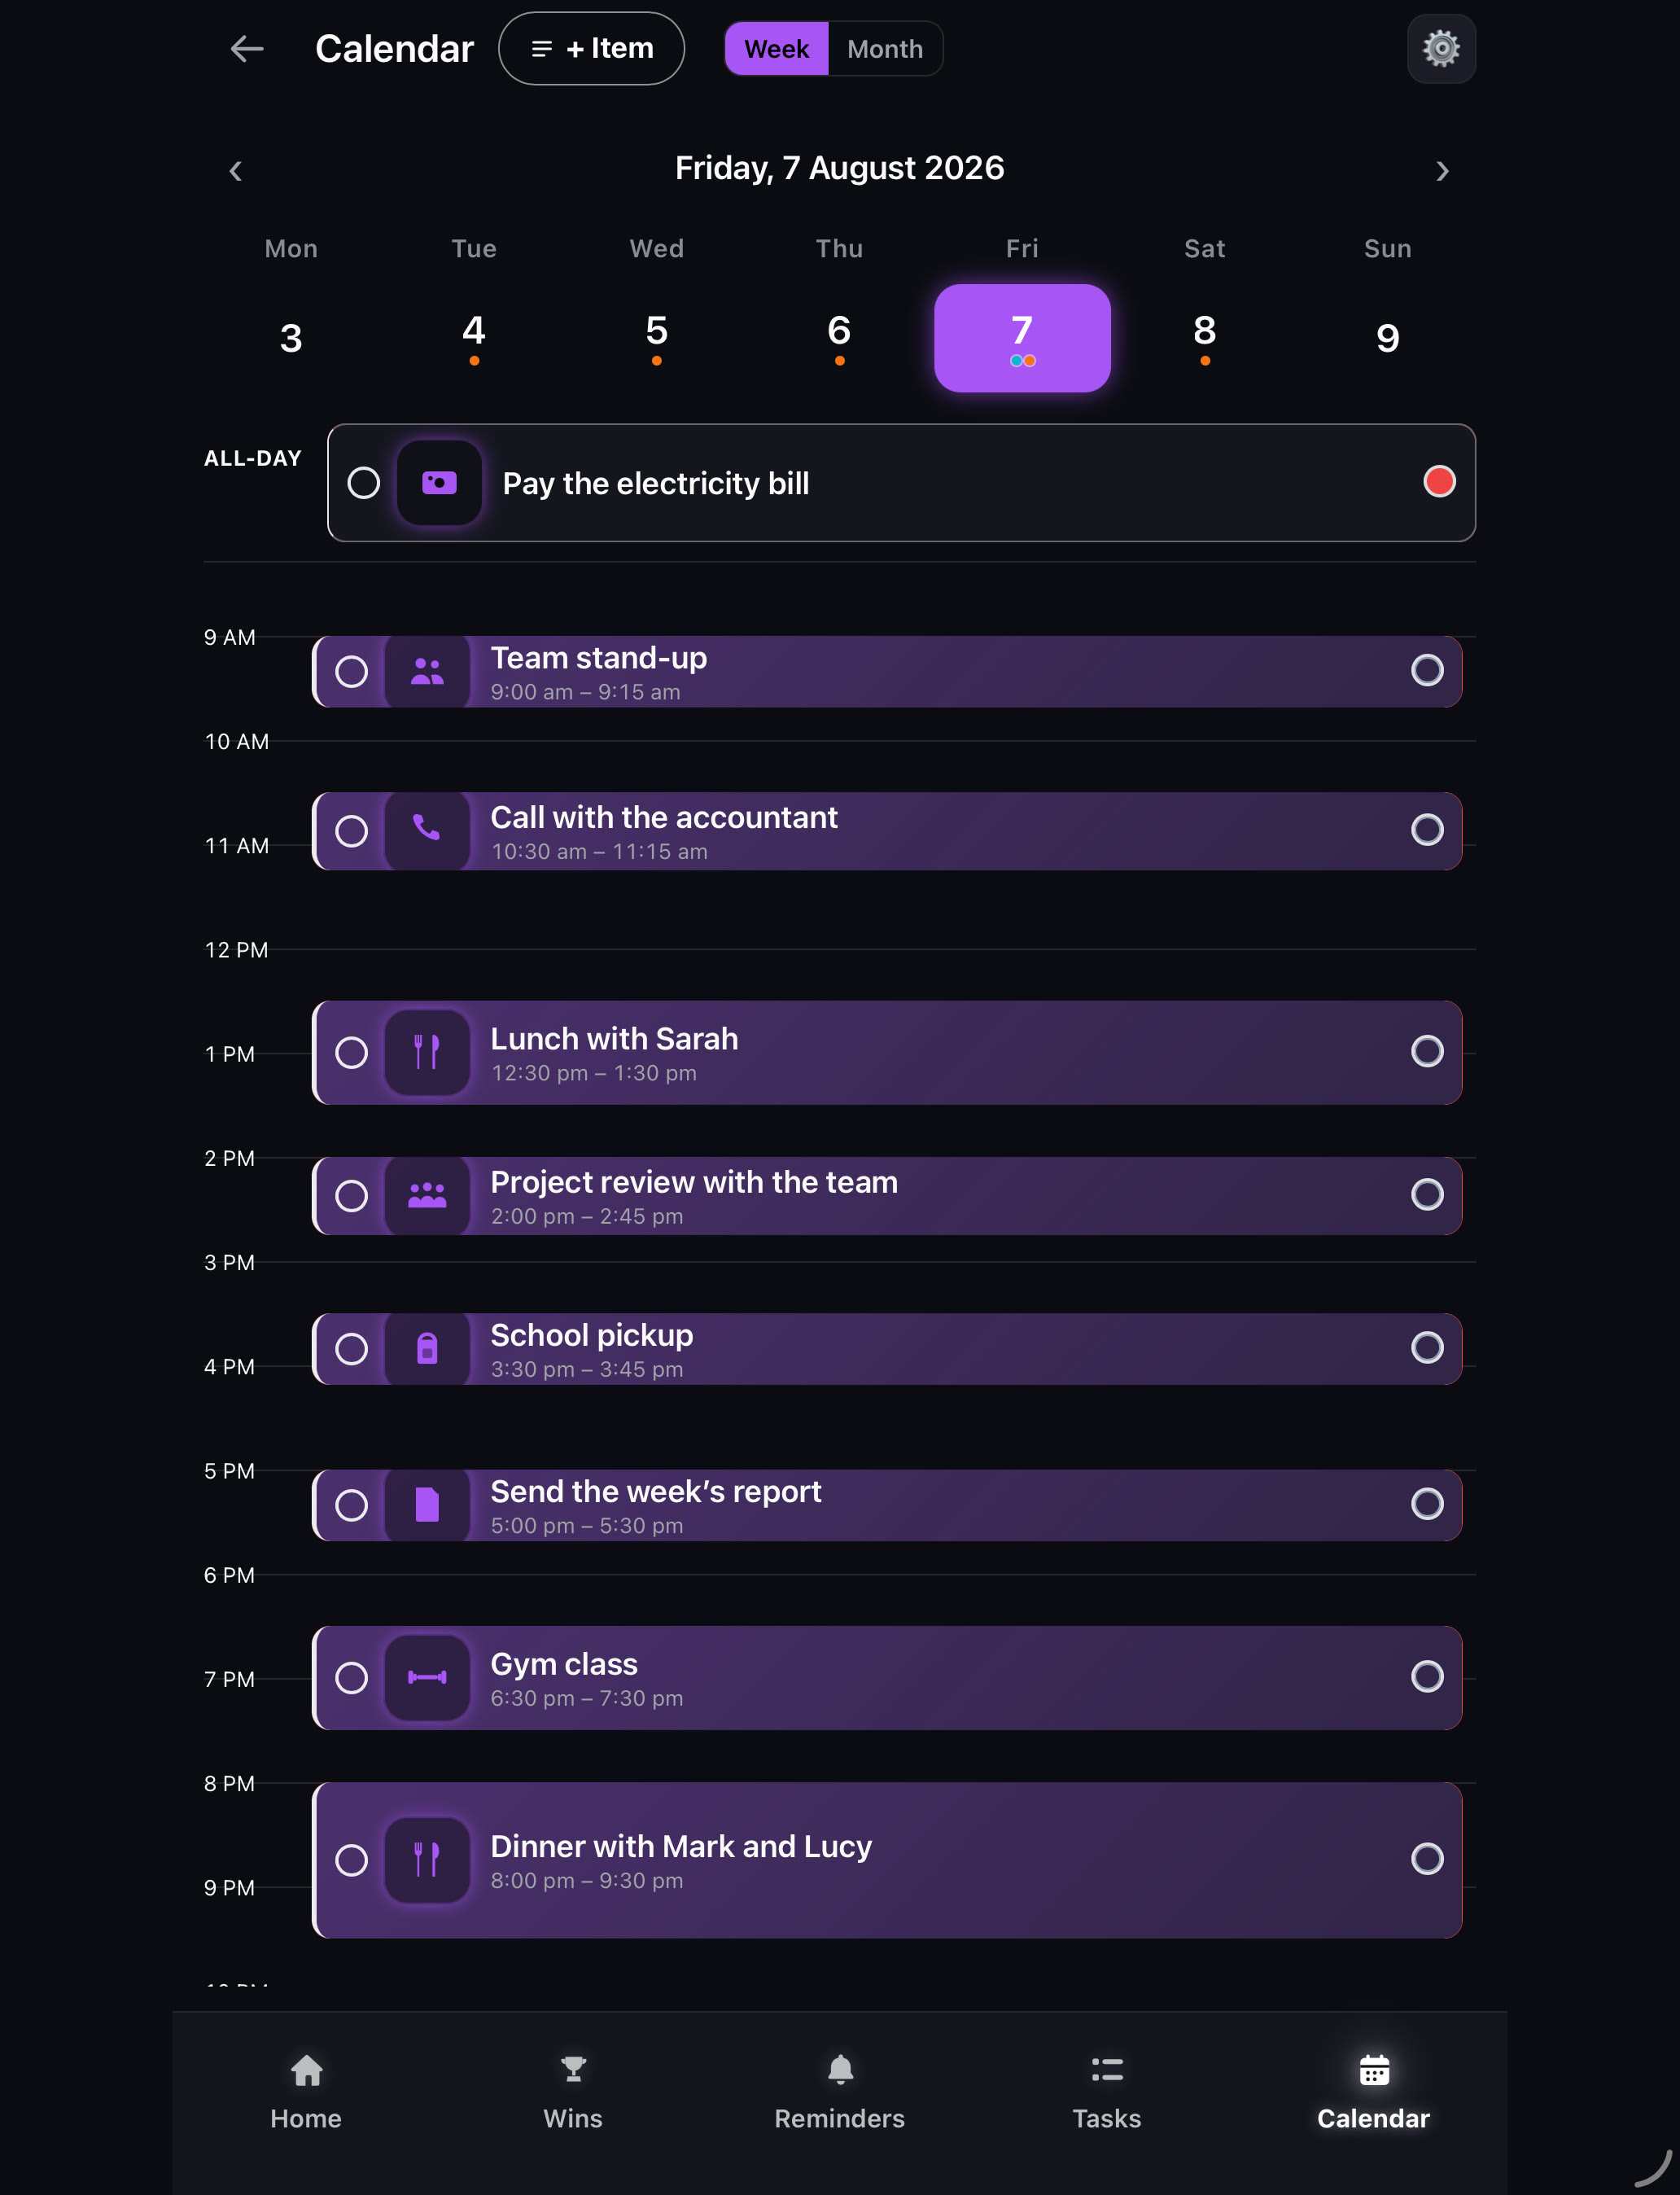Click the red priority dot on electricity bill
This screenshot has width=1680, height=2195.
coord(1439,482)
